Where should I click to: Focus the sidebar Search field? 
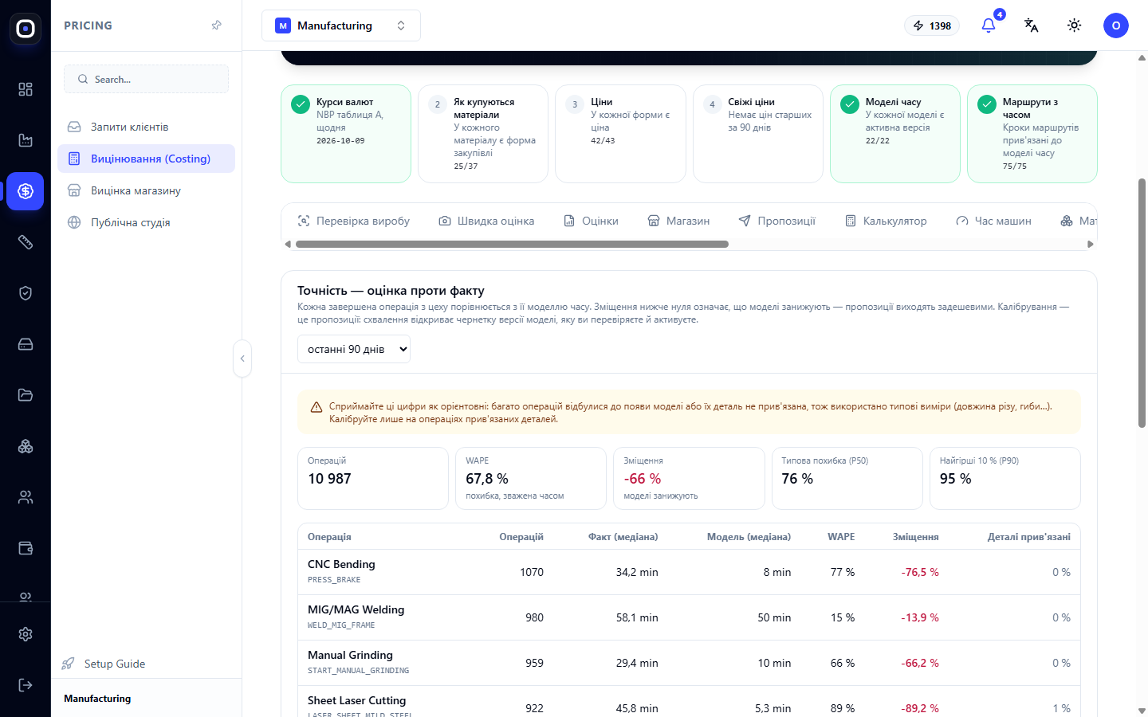[146, 79]
